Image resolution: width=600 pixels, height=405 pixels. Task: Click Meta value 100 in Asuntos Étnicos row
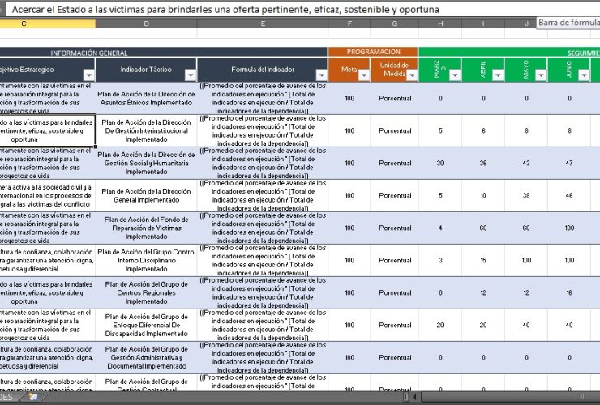[349, 98]
